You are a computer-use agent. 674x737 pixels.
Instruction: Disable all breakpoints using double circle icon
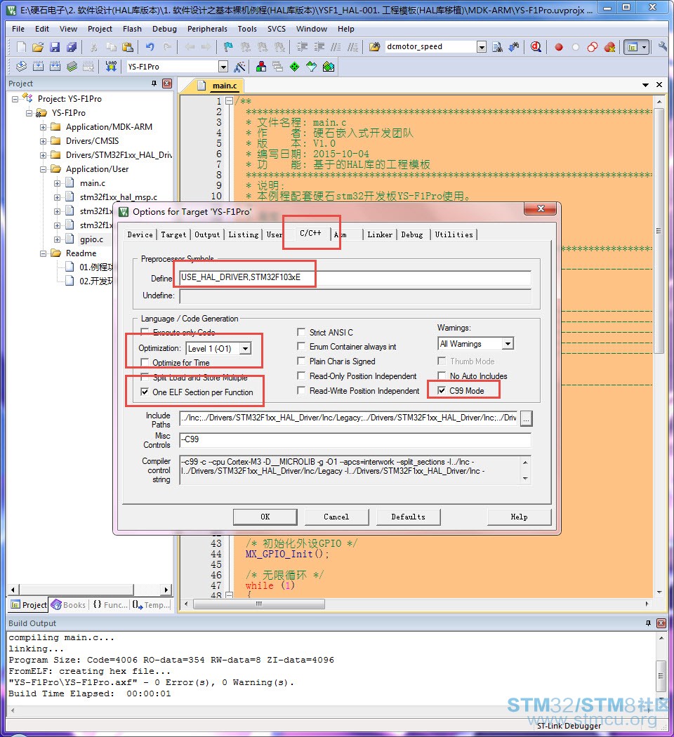coord(593,47)
